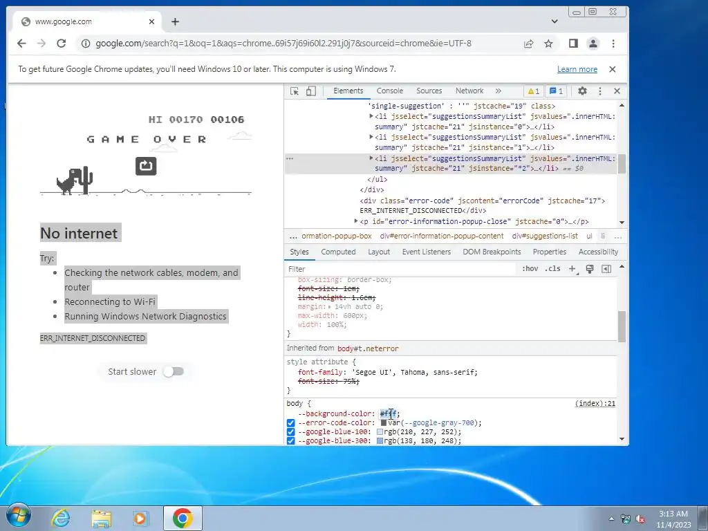The height and width of the screenshot is (531, 708).
Task: Click the blue issues counter badge
Action: click(556, 91)
